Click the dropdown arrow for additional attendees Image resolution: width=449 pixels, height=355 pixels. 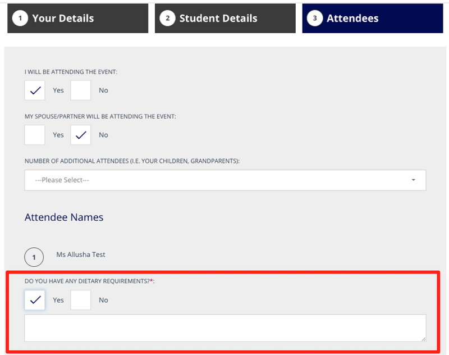[414, 180]
